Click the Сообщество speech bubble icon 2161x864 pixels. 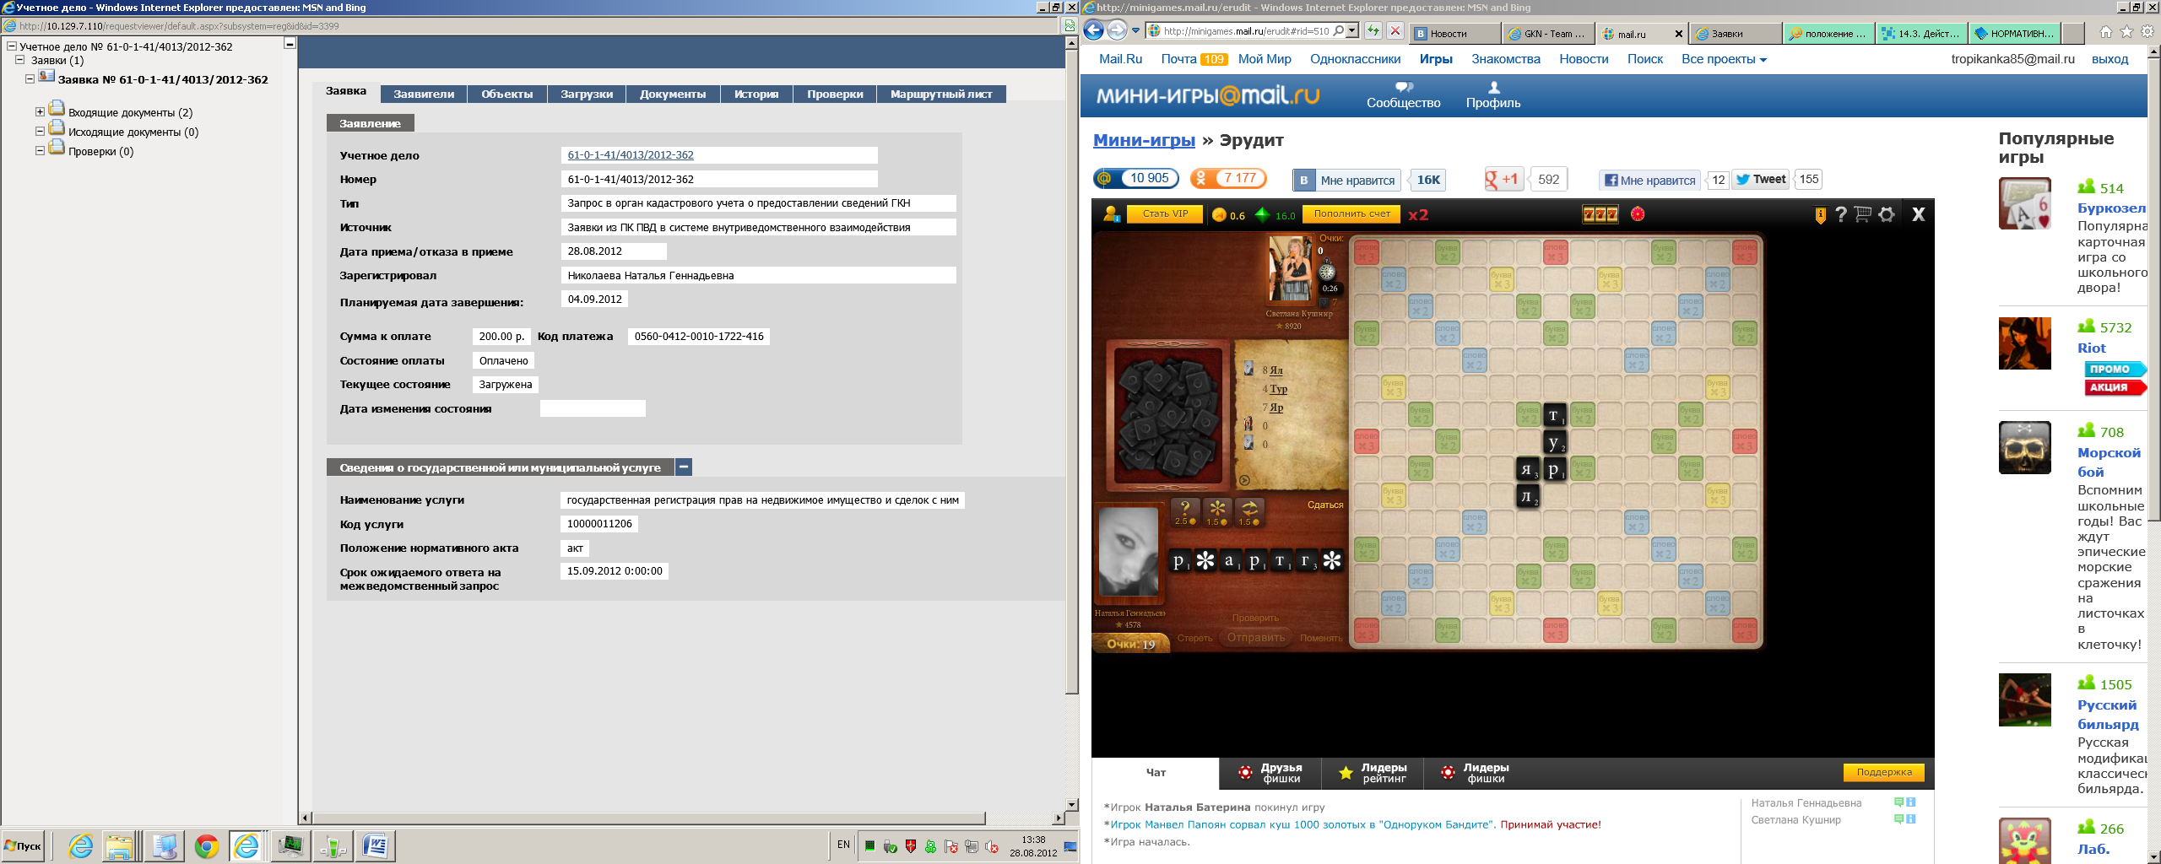(x=1404, y=87)
